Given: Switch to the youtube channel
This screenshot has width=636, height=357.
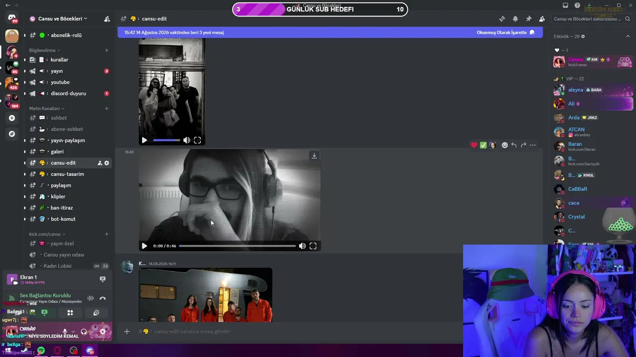Looking at the screenshot, I should (69, 82).
